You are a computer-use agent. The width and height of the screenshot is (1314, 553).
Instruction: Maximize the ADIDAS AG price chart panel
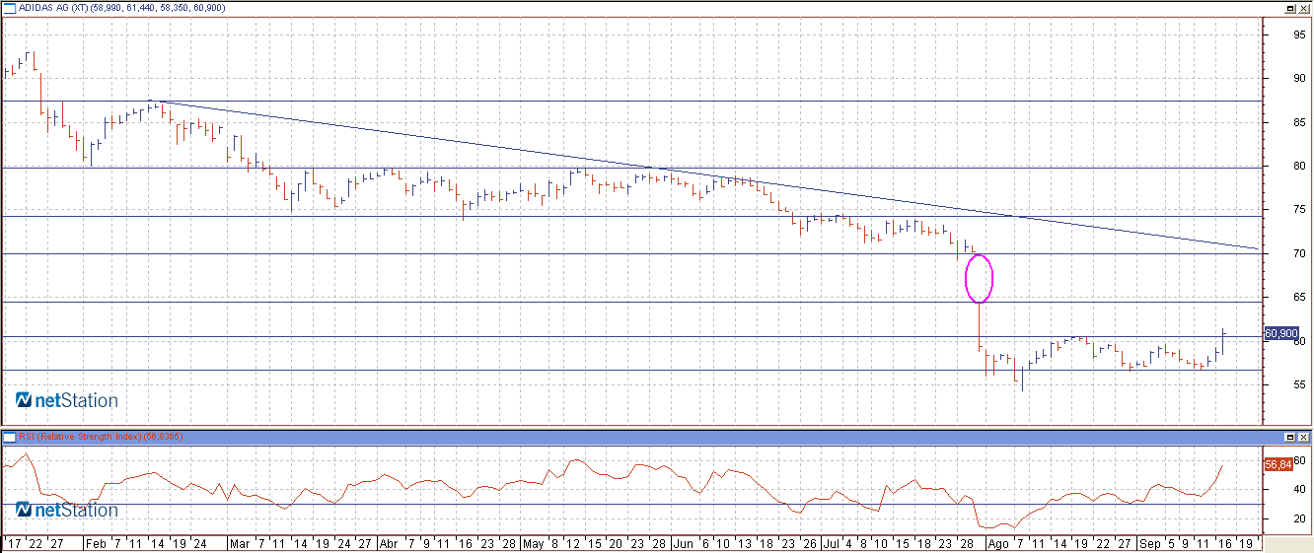1289,8
